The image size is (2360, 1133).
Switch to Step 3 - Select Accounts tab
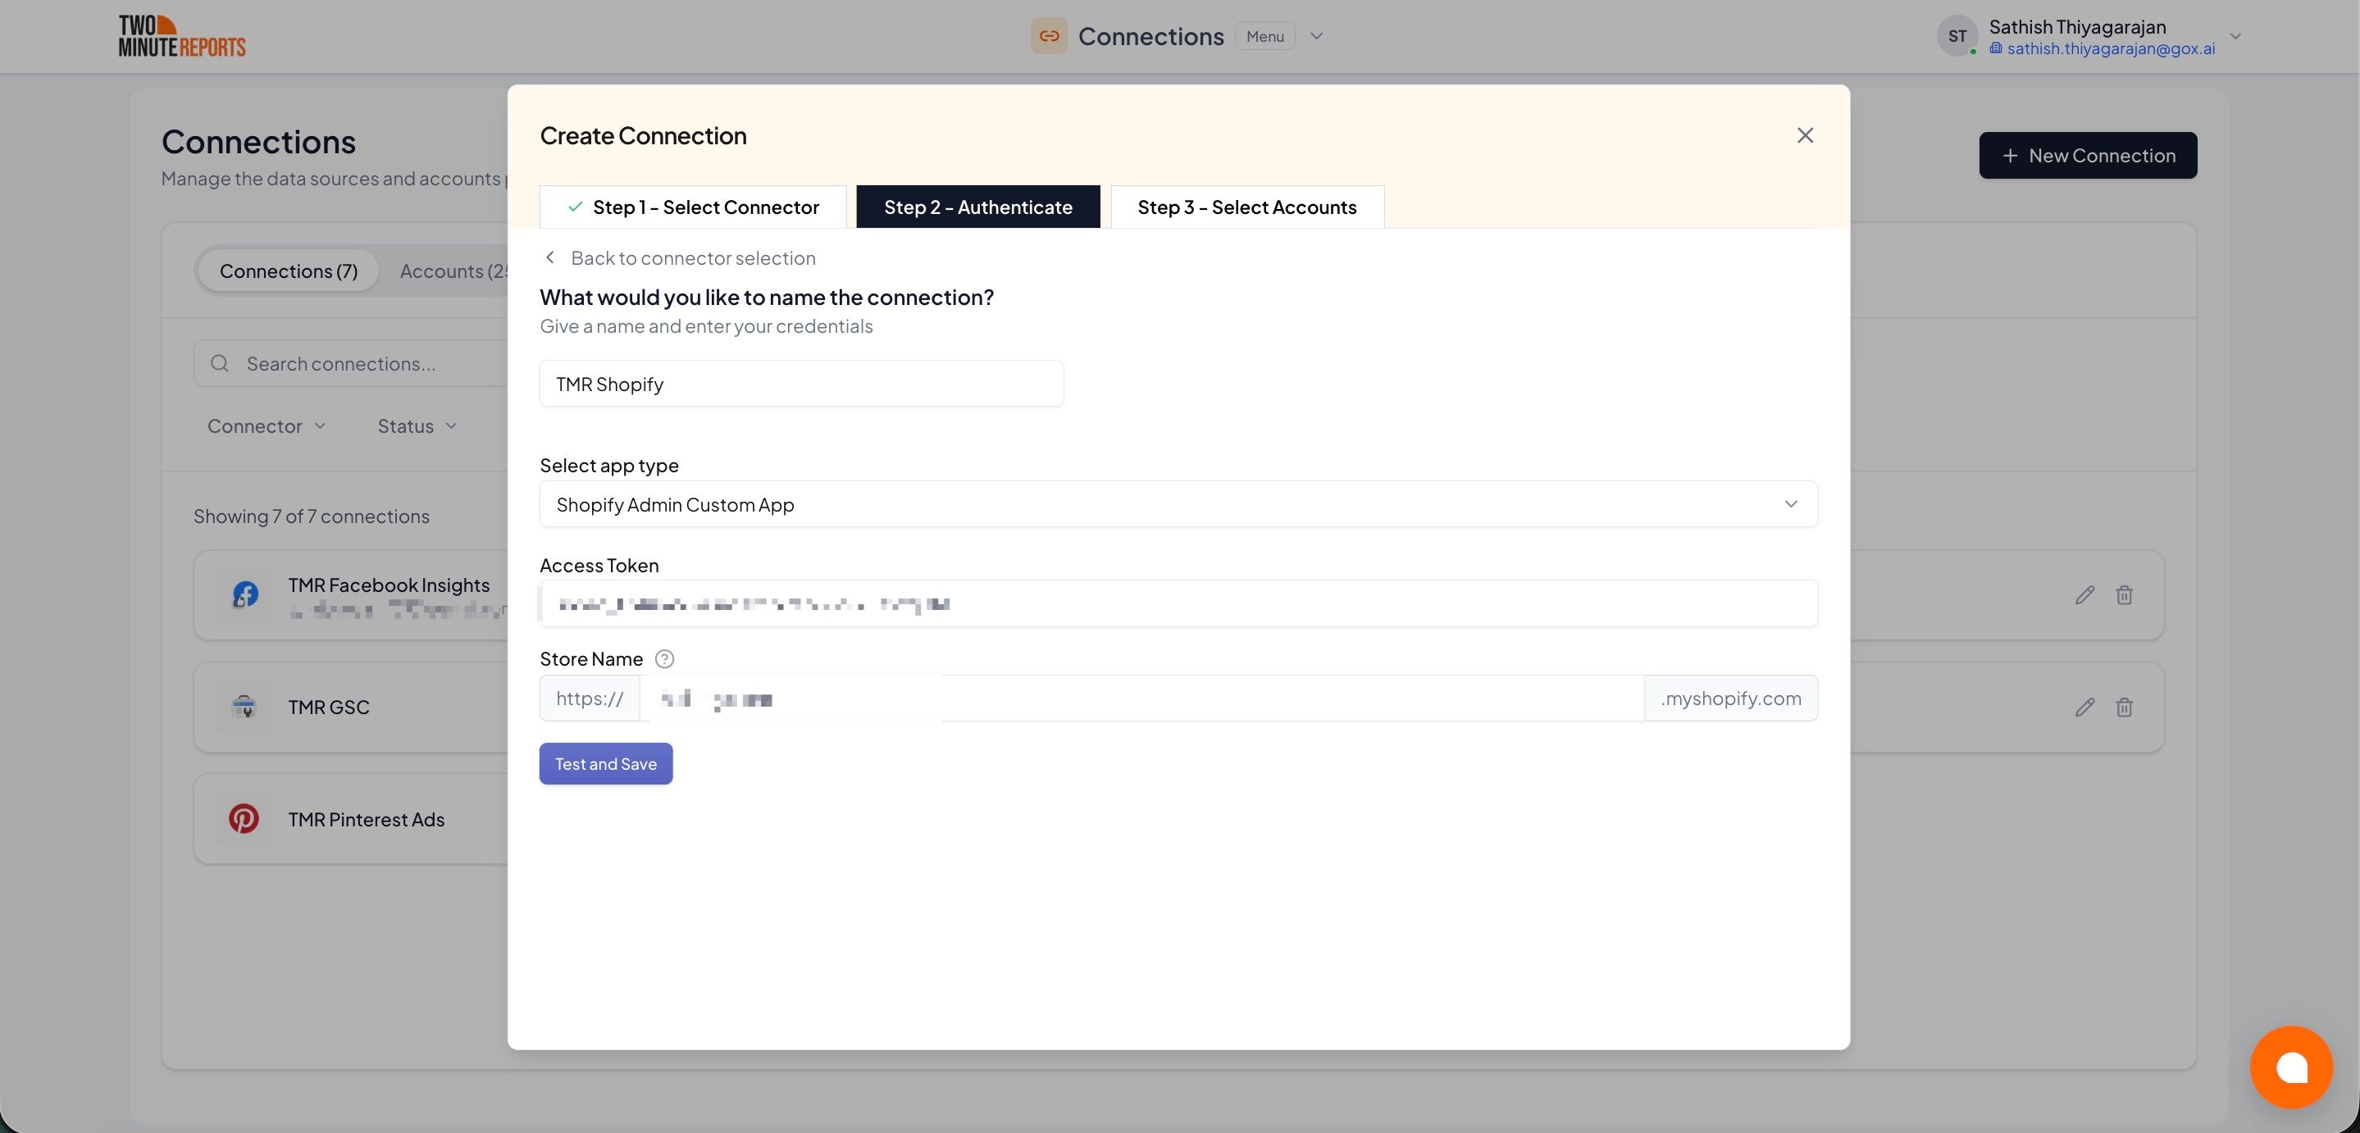(x=1246, y=207)
